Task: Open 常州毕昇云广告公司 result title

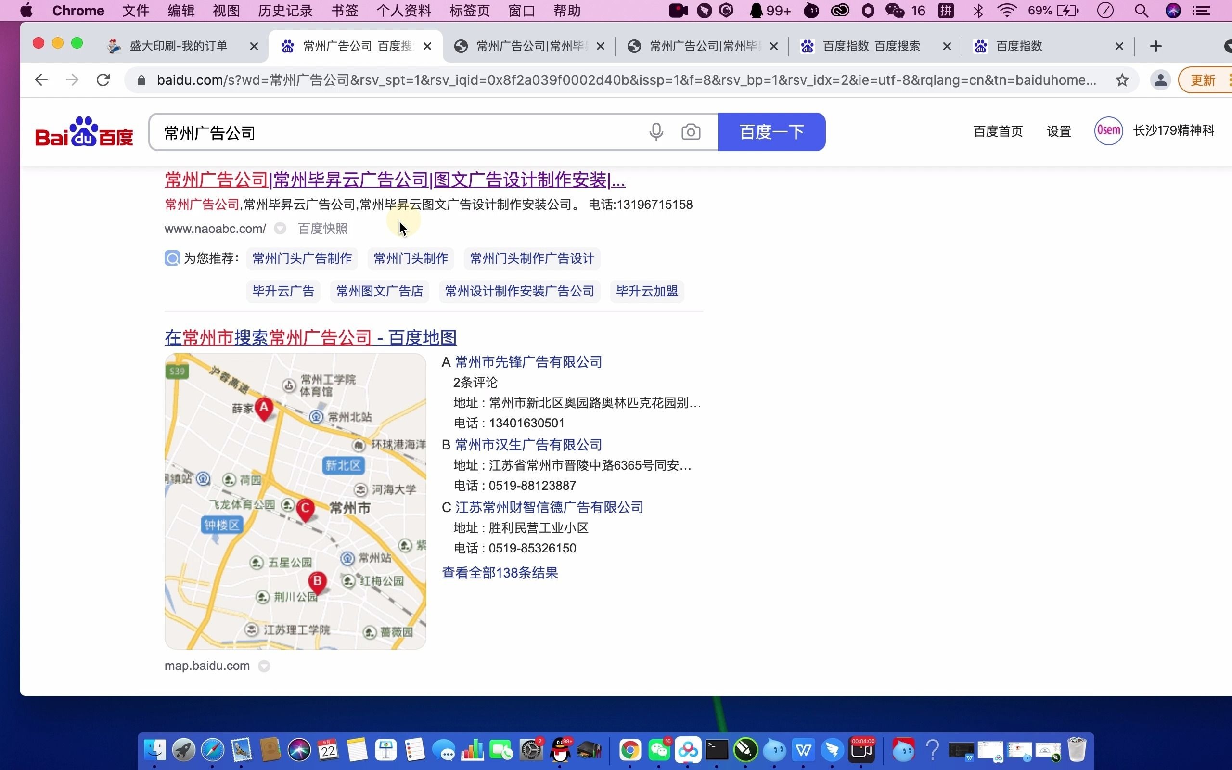Action: coord(395,180)
